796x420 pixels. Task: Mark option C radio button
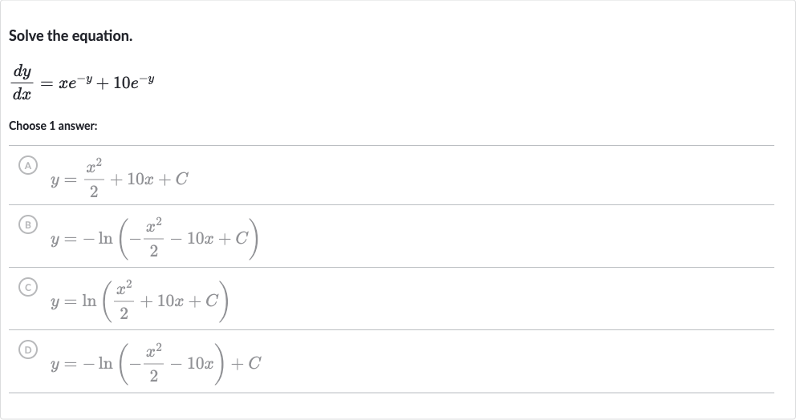(x=28, y=287)
